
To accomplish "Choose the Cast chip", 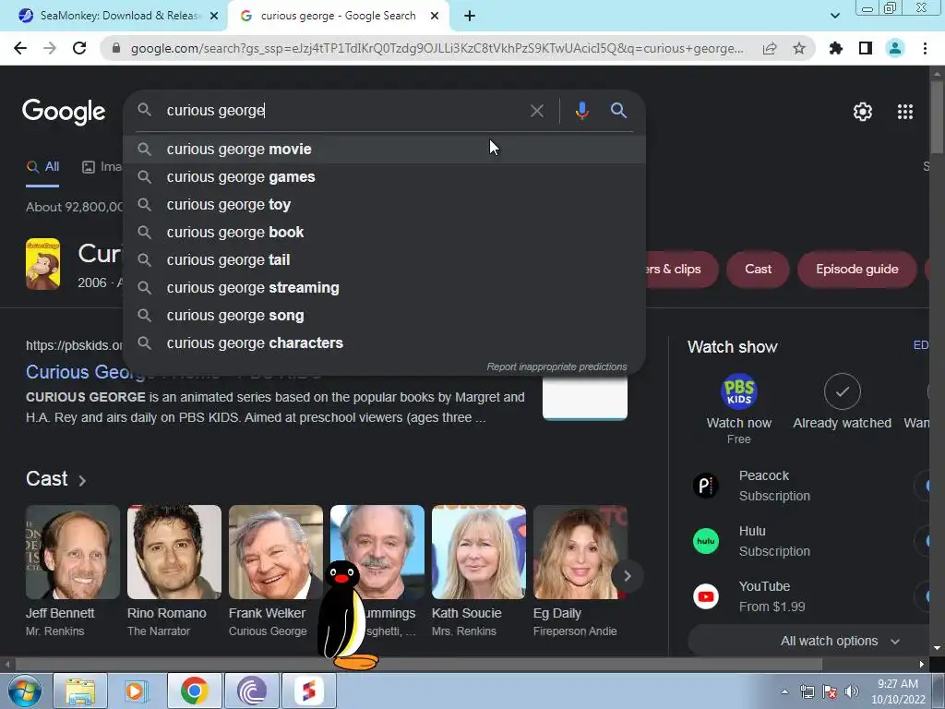I will point(758,269).
